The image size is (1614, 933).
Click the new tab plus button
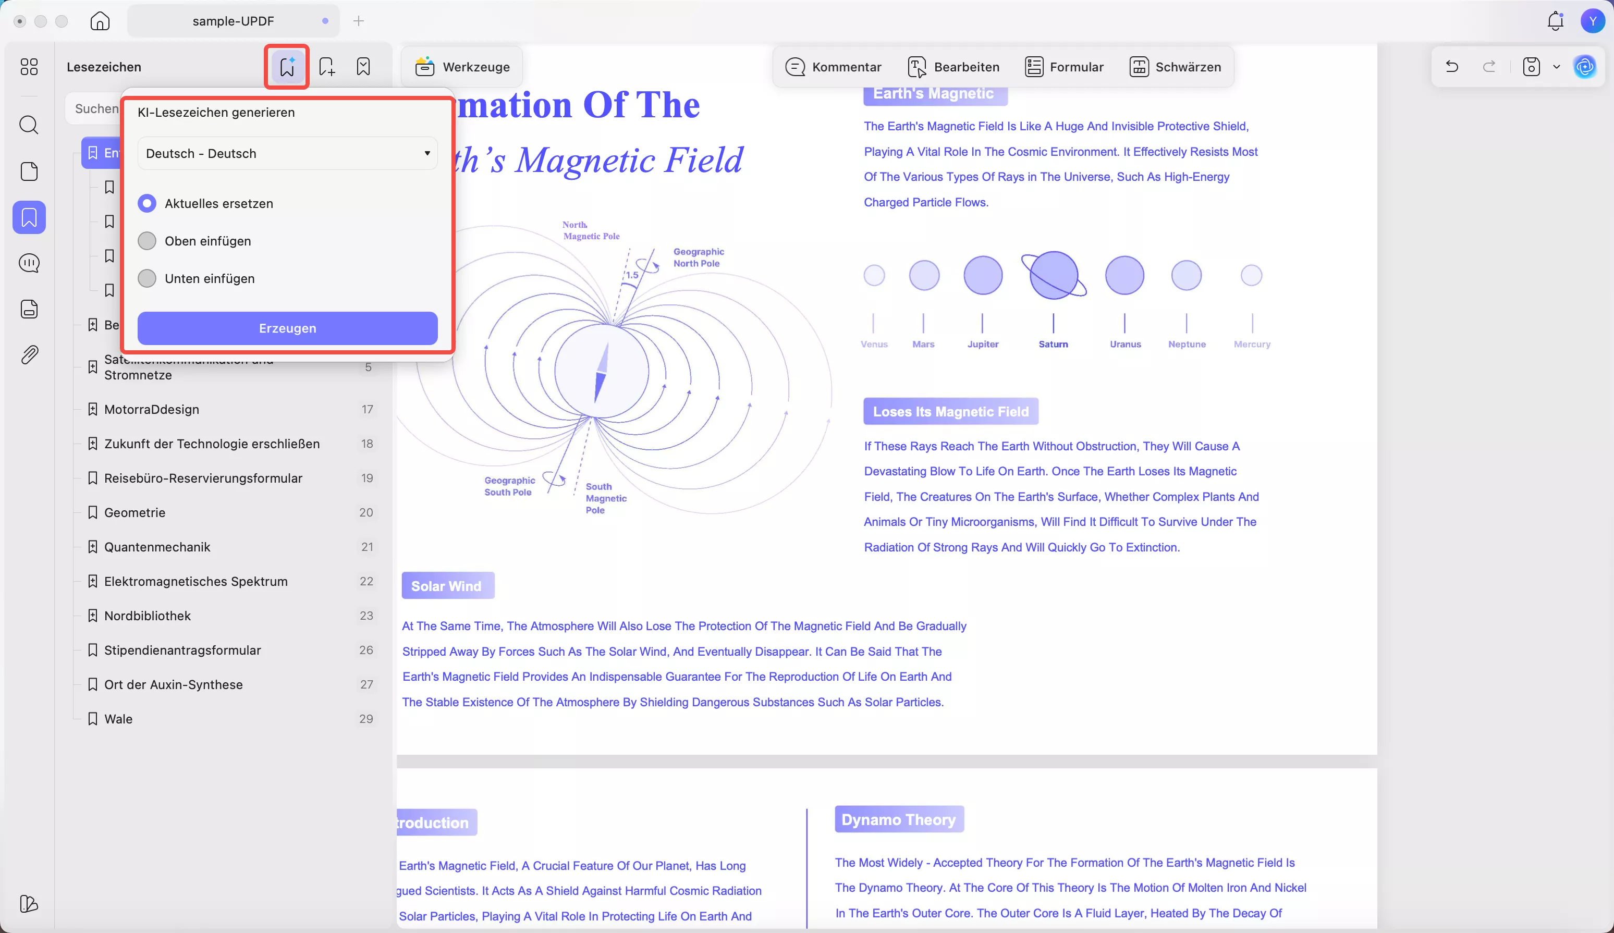359,21
